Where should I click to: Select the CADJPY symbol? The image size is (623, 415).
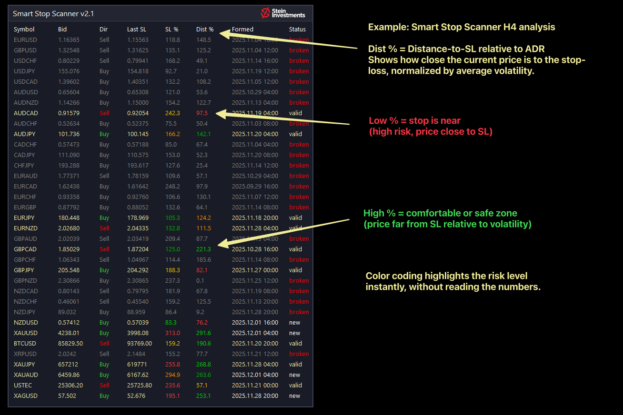click(24, 155)
